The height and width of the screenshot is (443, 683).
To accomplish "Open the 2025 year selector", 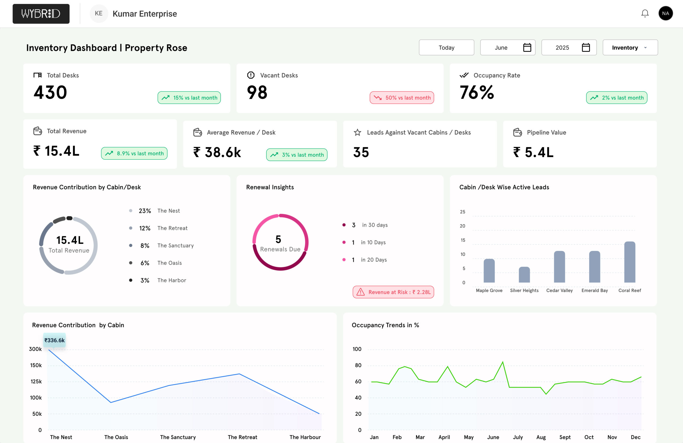I will (562, 48).
